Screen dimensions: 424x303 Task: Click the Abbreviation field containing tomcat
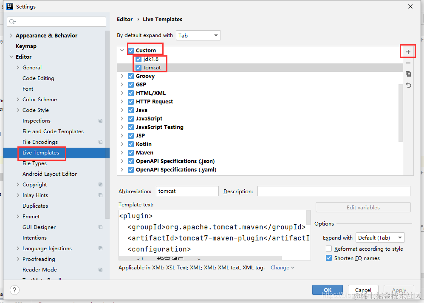pos(187,191)
